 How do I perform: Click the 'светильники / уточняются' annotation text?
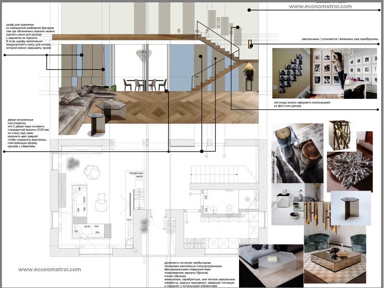click(340, 39)
